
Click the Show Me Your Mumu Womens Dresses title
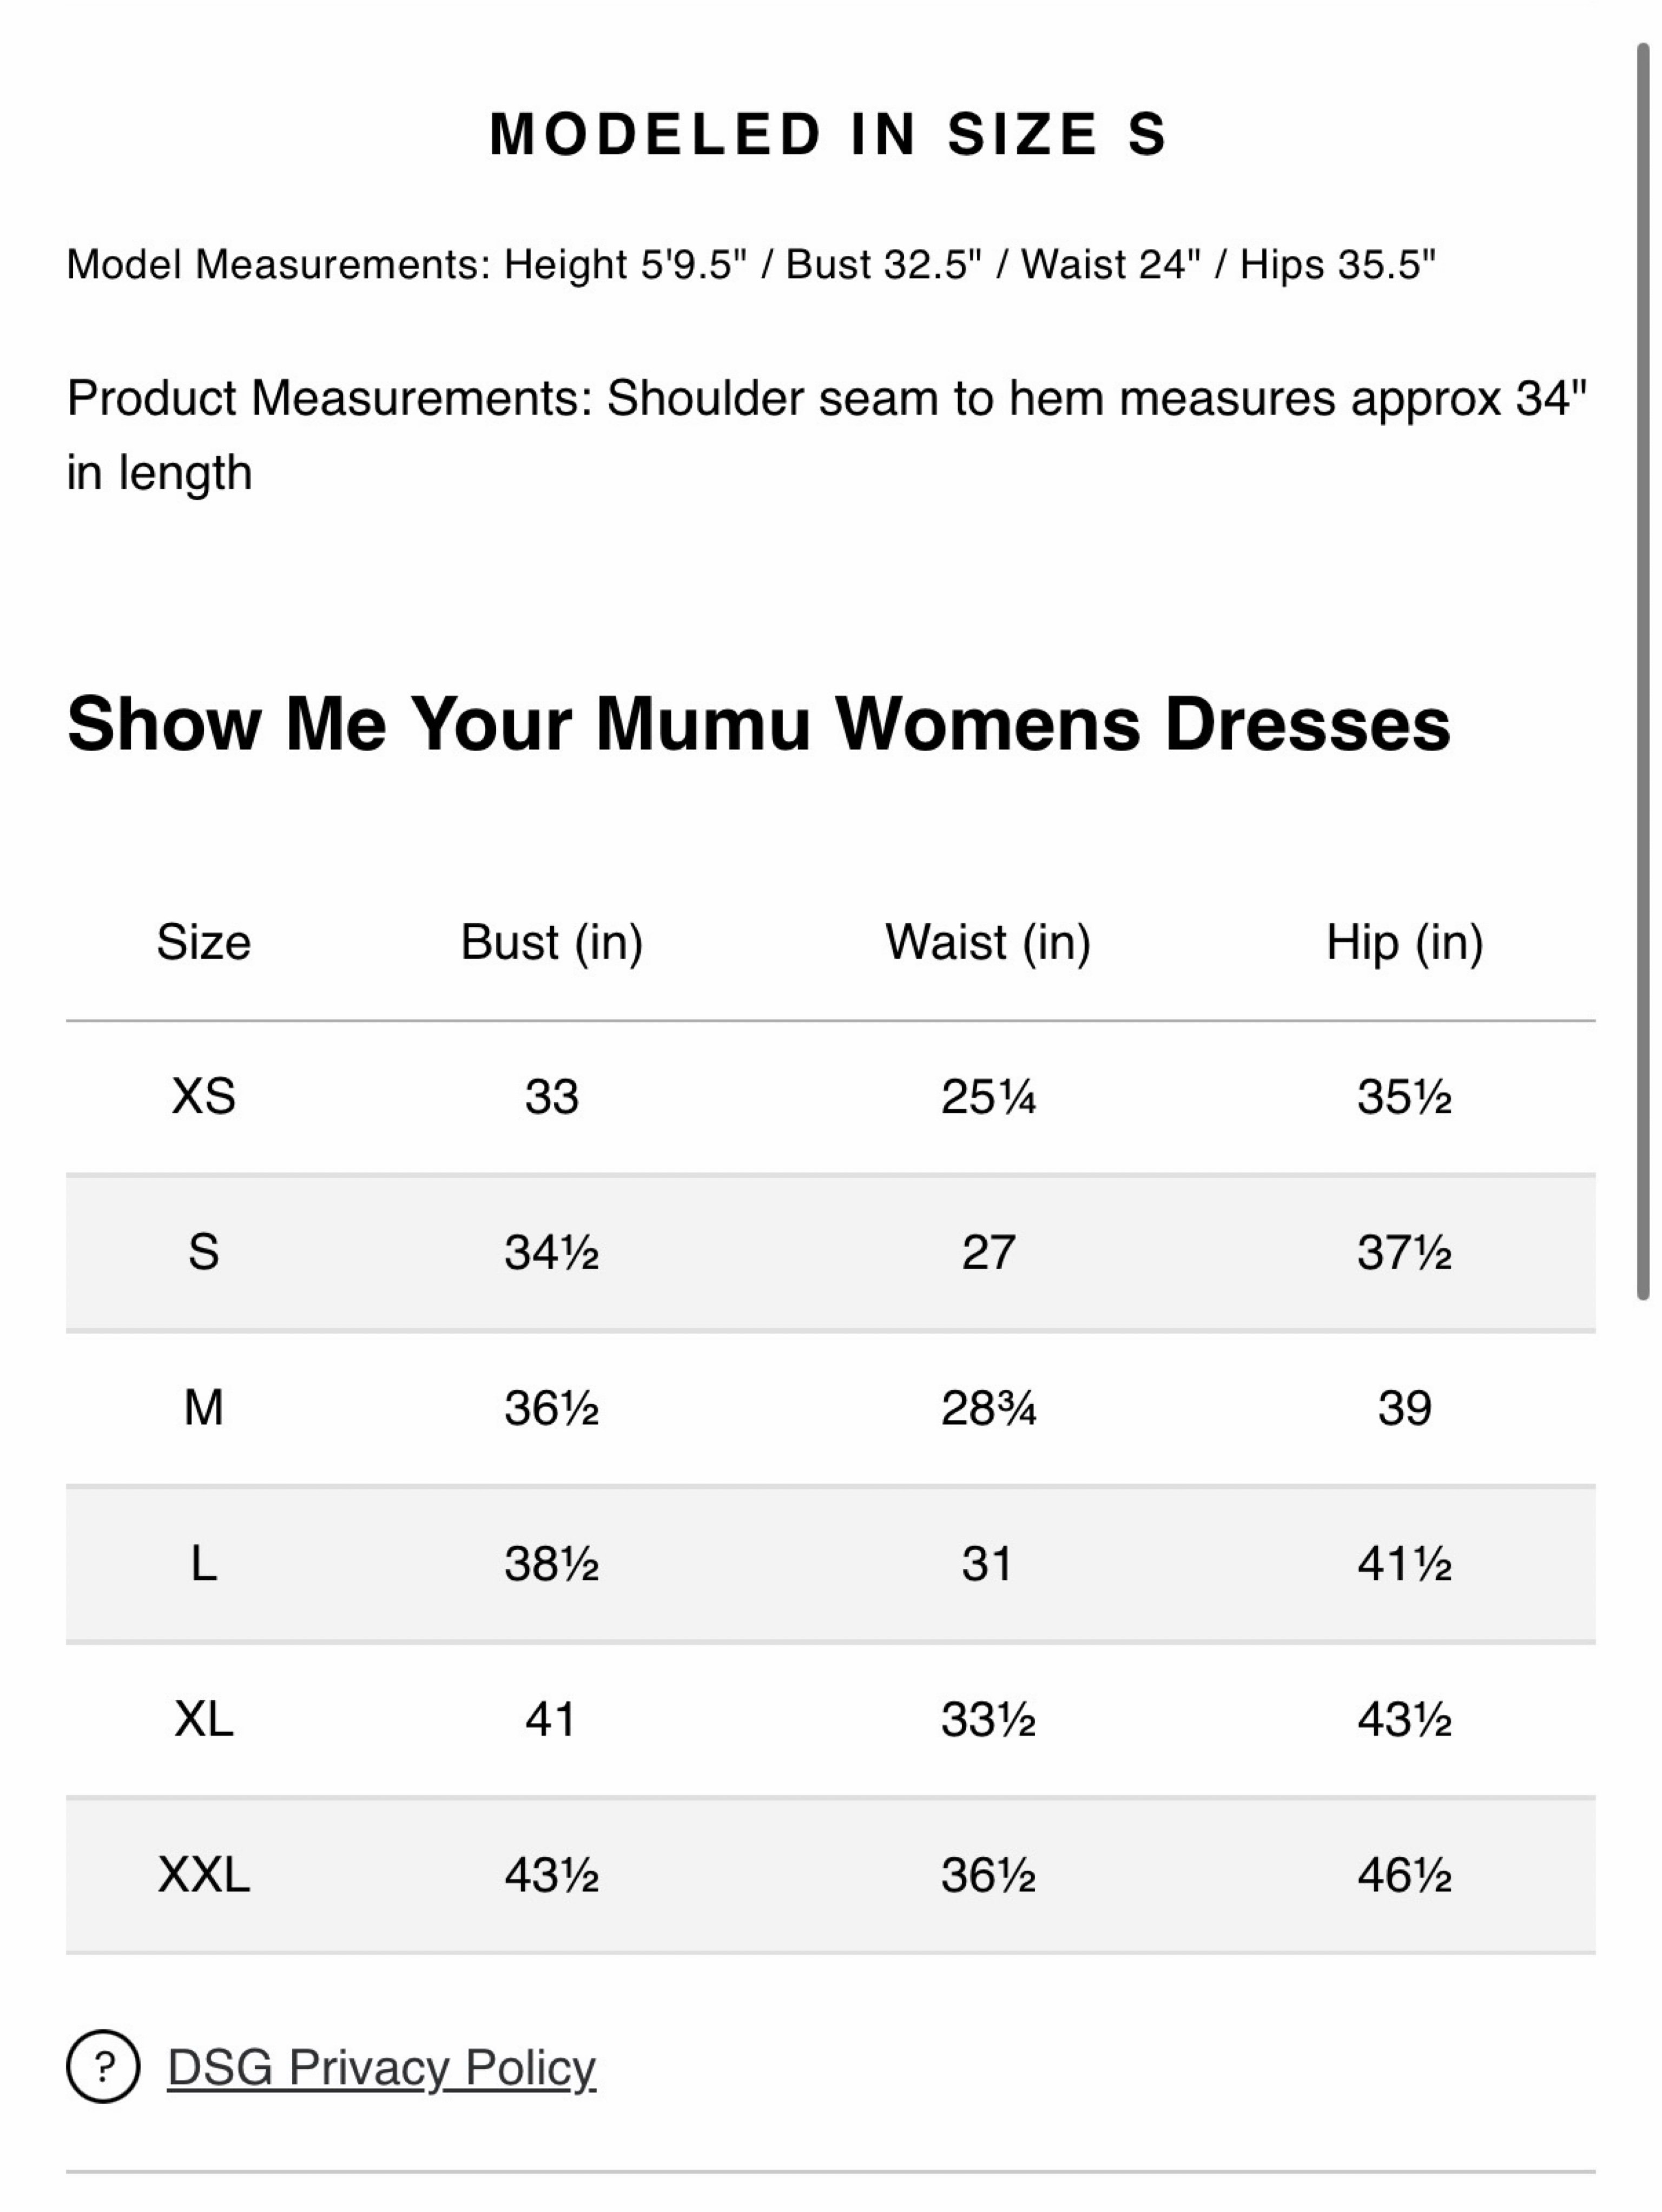759,724
